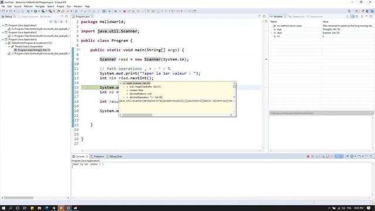Click the Collapse All icon in Variables view
This screenshot has height=211, width=375.
357,16
